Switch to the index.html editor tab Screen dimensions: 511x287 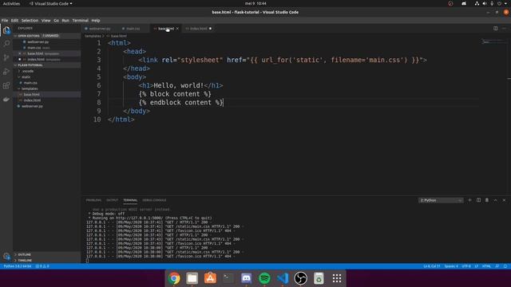coord(199,29)
